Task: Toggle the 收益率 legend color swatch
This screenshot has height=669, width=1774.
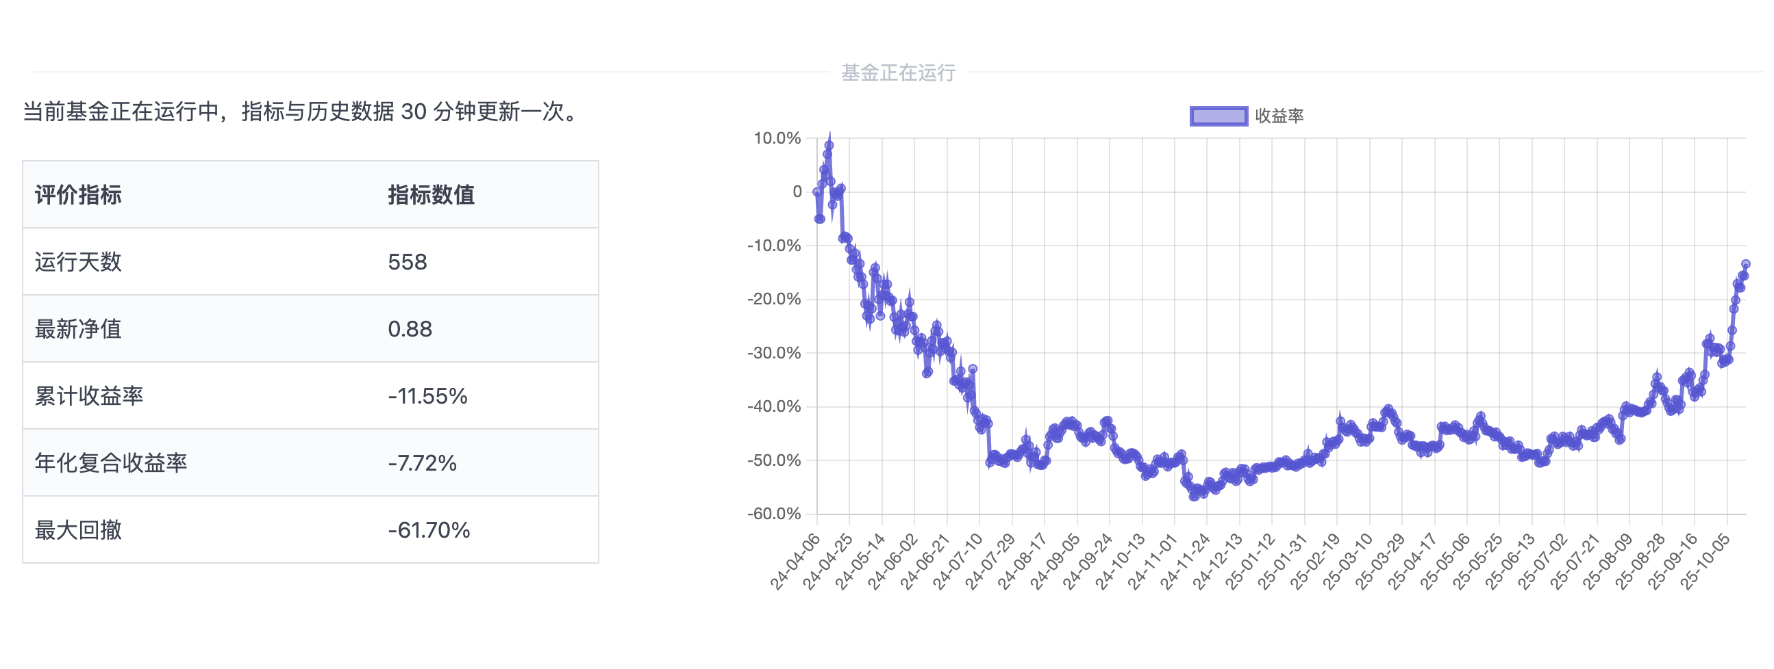Action: (x=1219, y=116)
